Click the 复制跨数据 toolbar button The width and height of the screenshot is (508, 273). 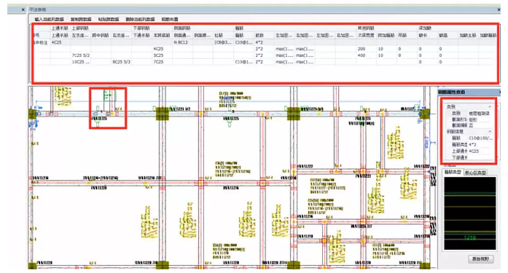point(81,20)
